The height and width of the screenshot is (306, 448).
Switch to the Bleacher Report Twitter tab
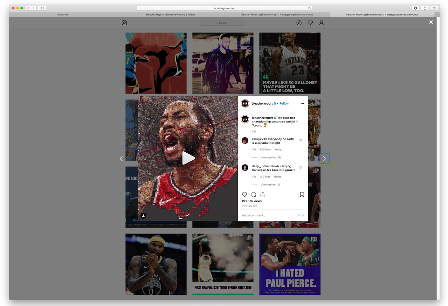coord(170,14)
